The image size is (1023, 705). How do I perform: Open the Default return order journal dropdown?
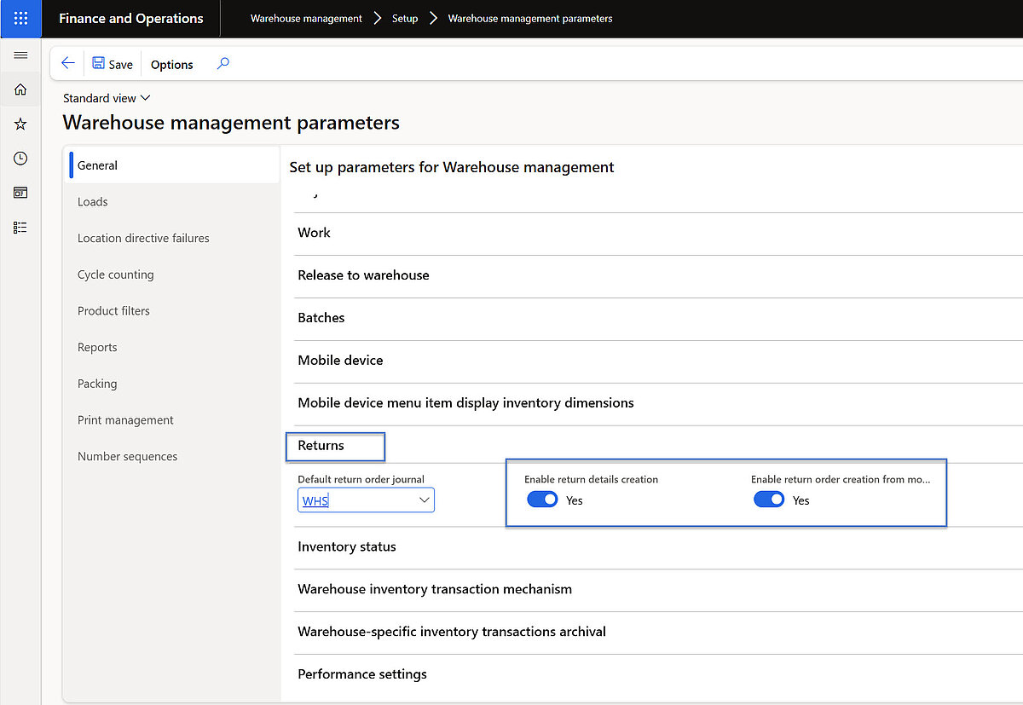[x=425, y=500]
